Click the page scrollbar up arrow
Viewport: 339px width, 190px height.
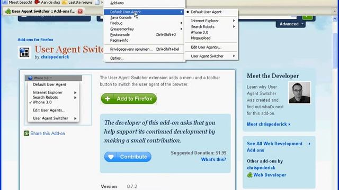[x=335, y=19]
